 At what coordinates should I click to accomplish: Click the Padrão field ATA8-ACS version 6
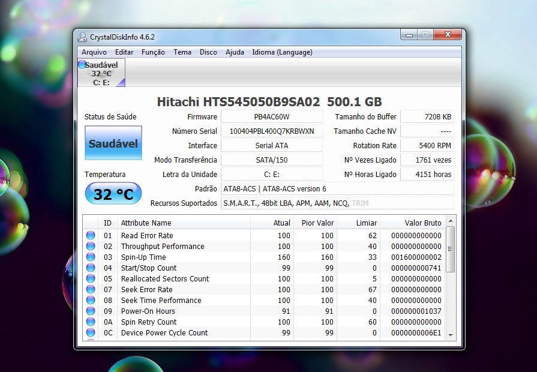337,189
